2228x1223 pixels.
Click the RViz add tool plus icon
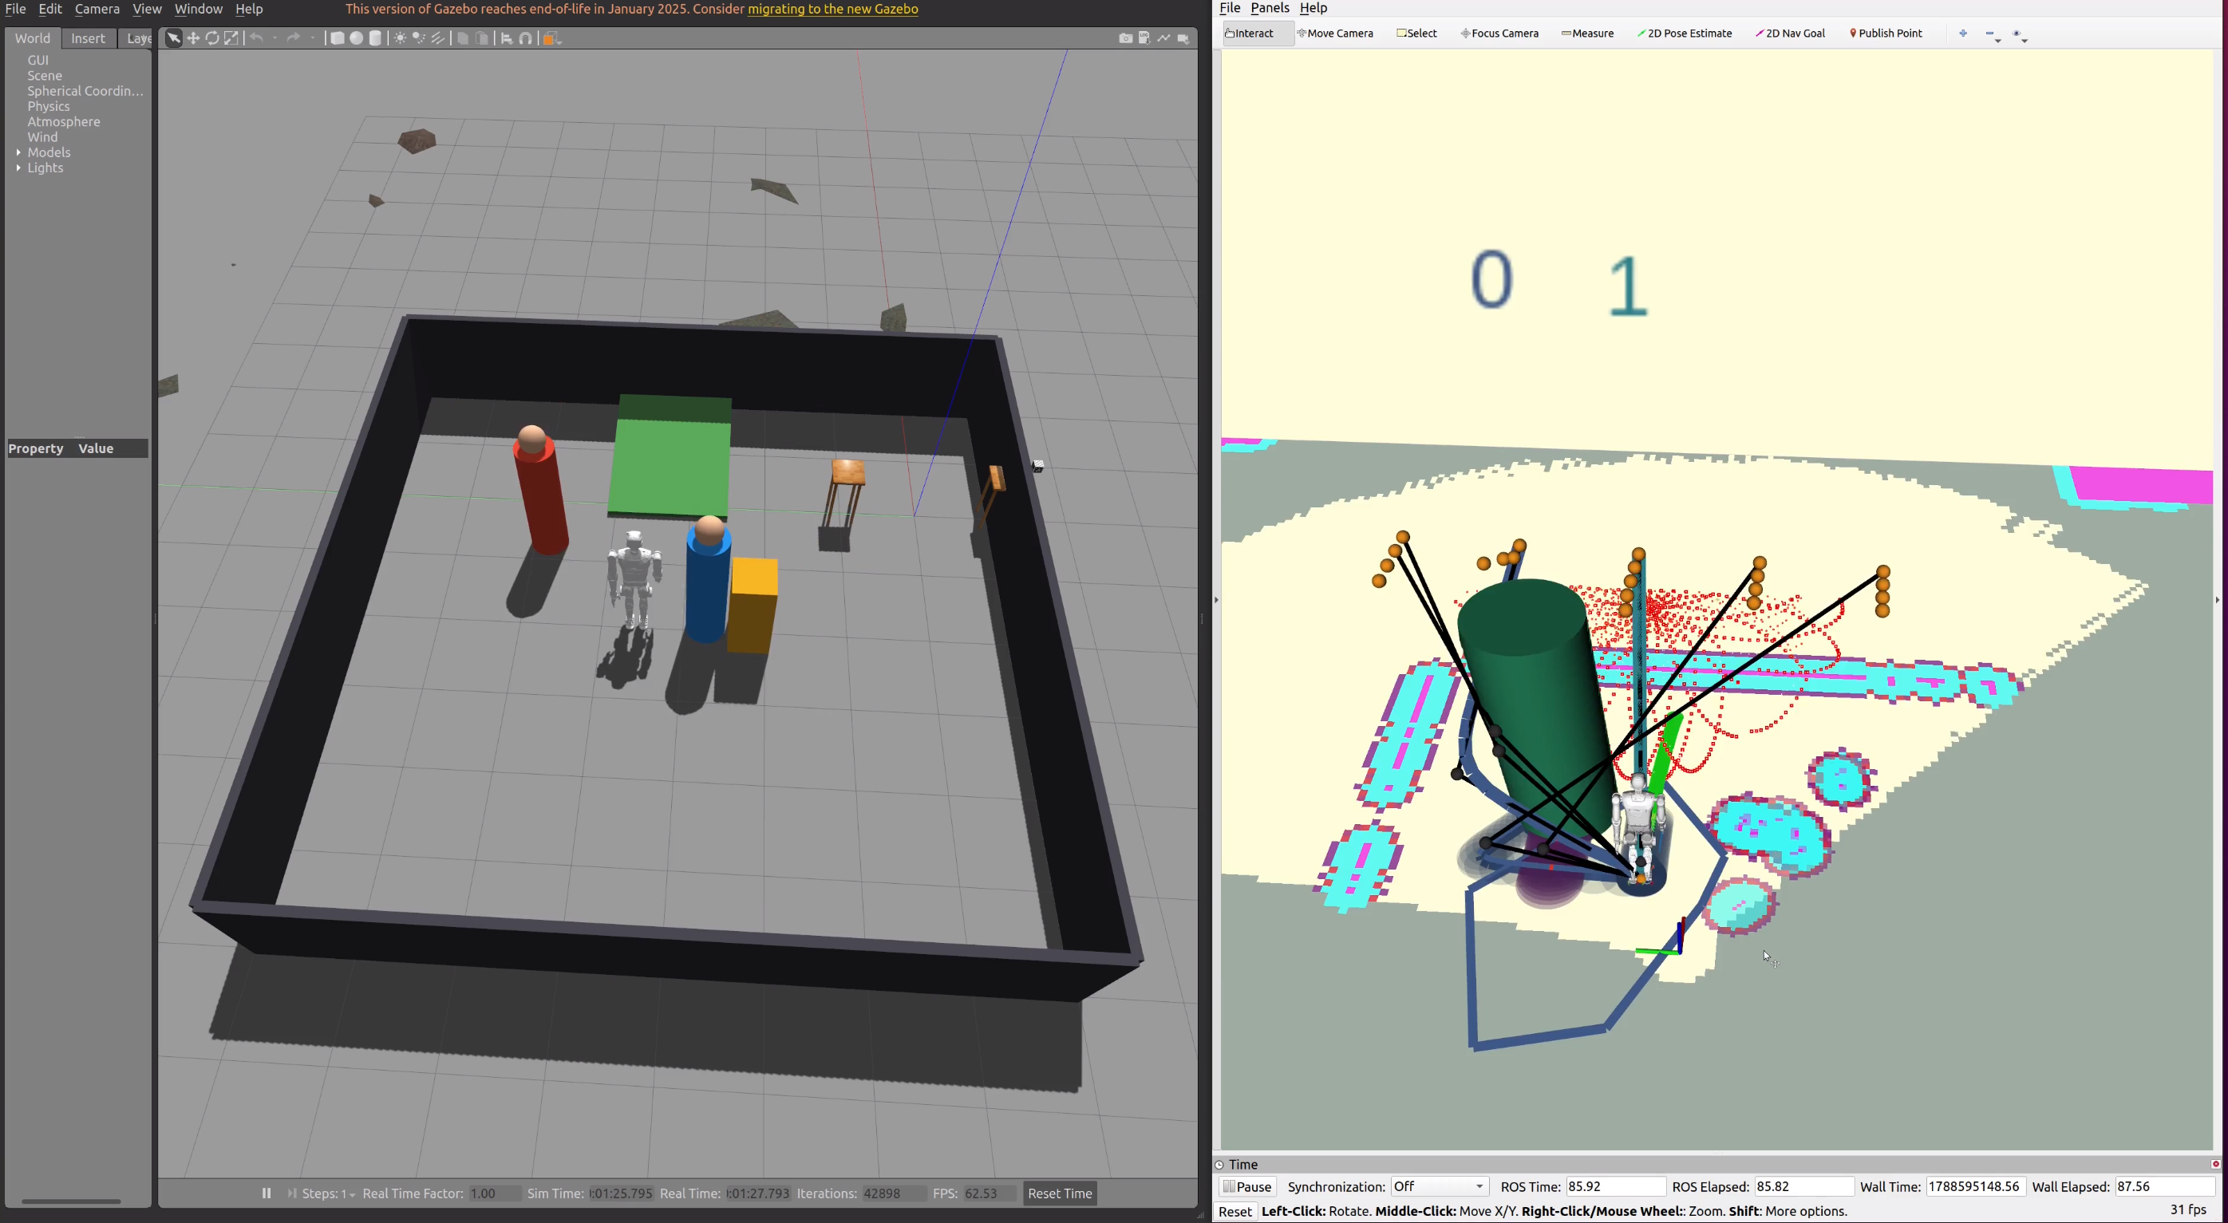coord(1963,34)
